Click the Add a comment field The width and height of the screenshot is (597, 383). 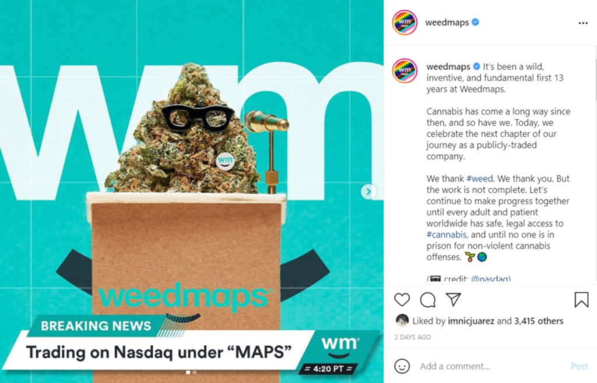(491, 366)
